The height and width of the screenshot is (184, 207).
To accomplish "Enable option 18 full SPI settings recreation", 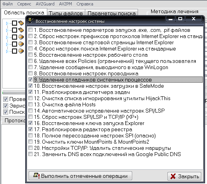I will 31,135.
